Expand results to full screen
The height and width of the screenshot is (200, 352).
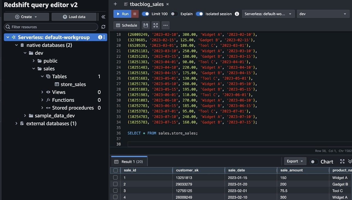point(342,161)
